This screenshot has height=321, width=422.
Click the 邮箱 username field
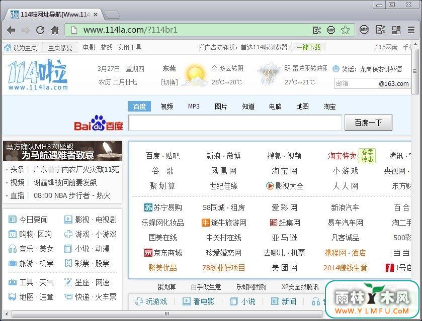pyautogui.click(x=356, y=83)
